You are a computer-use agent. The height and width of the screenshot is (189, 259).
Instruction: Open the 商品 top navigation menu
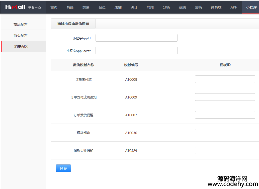70,7
